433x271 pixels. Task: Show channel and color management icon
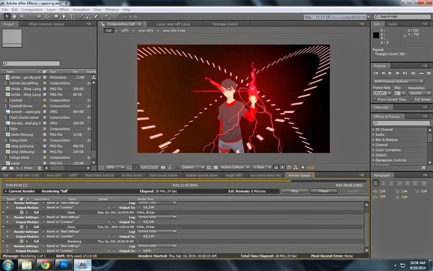(177, 168)
